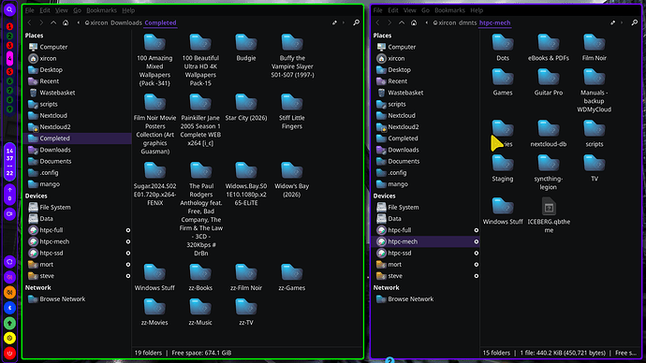Click the back arrow in left window
This screenshot has height=363, width=646.
(29, 22)
